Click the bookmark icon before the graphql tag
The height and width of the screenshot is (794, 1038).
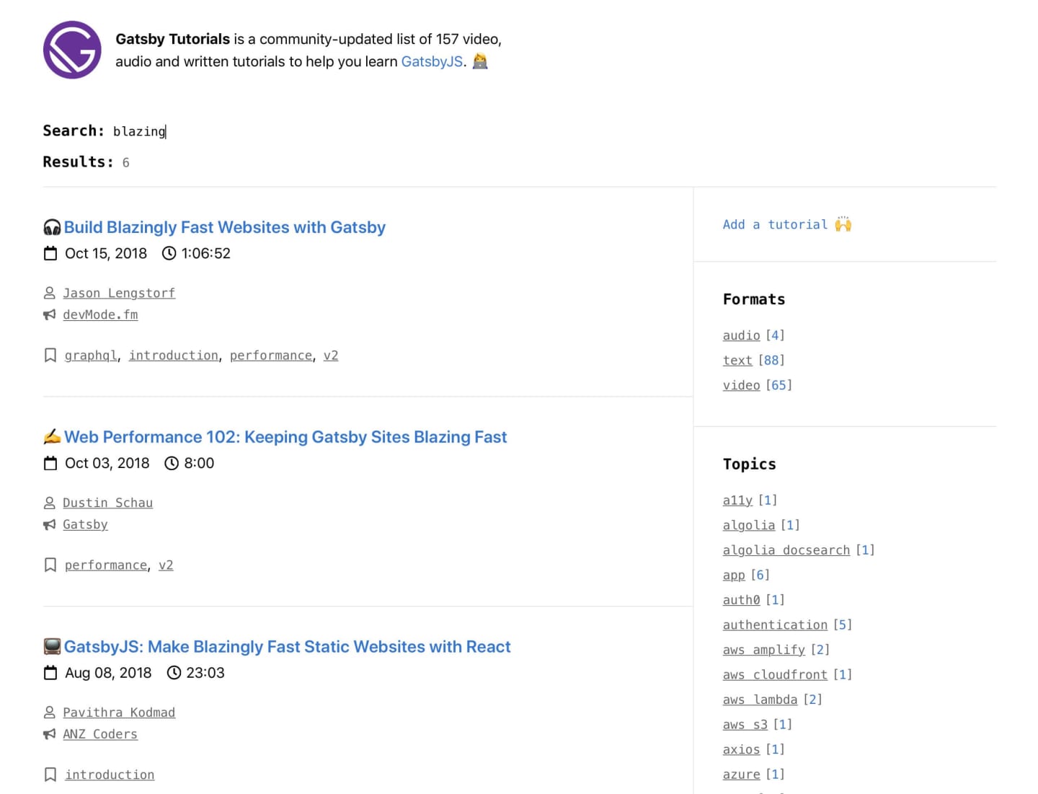(50, 356)
